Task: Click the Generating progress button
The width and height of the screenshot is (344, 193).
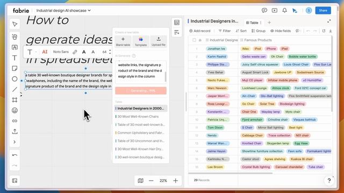Action: (x=141, y=91)
